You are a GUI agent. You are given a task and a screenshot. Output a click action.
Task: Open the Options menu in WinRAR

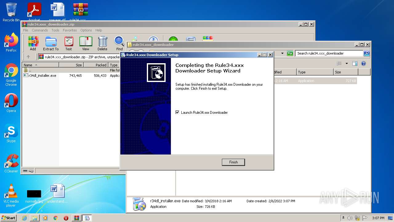pyautogui.click(x=86, y=30)
